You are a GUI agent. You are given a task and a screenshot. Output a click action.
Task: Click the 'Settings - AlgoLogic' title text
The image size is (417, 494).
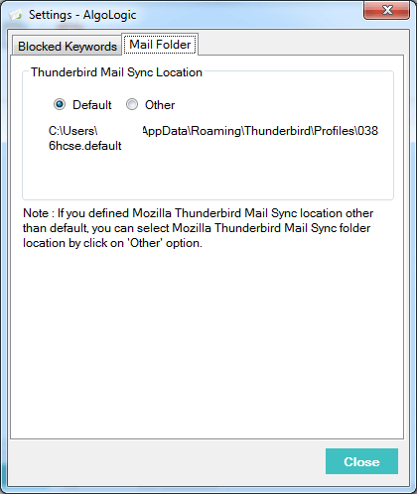(x=82, y=15)
